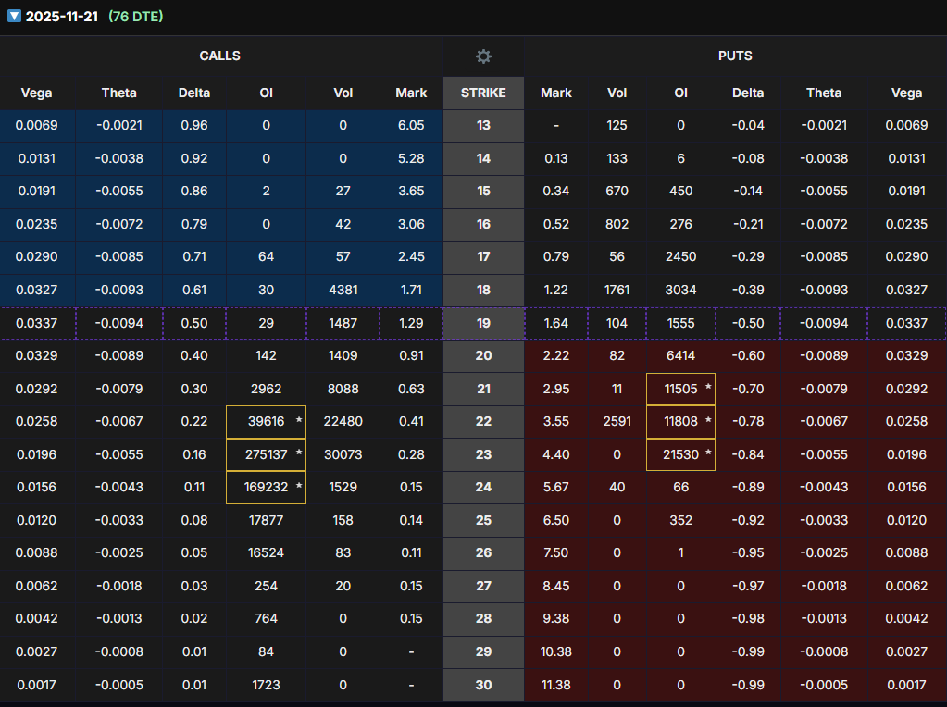Click the calls Delta column header
The image size is (947, 707).
click(194, 93)
